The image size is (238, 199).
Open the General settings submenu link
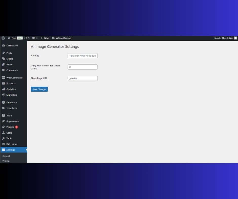click(6, 156)
